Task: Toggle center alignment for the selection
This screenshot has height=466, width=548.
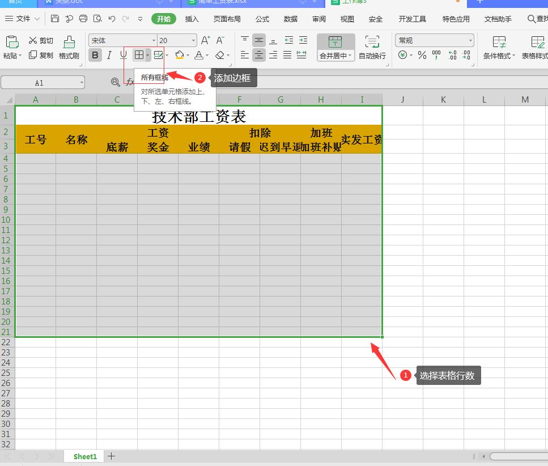Action: point(258,54)
